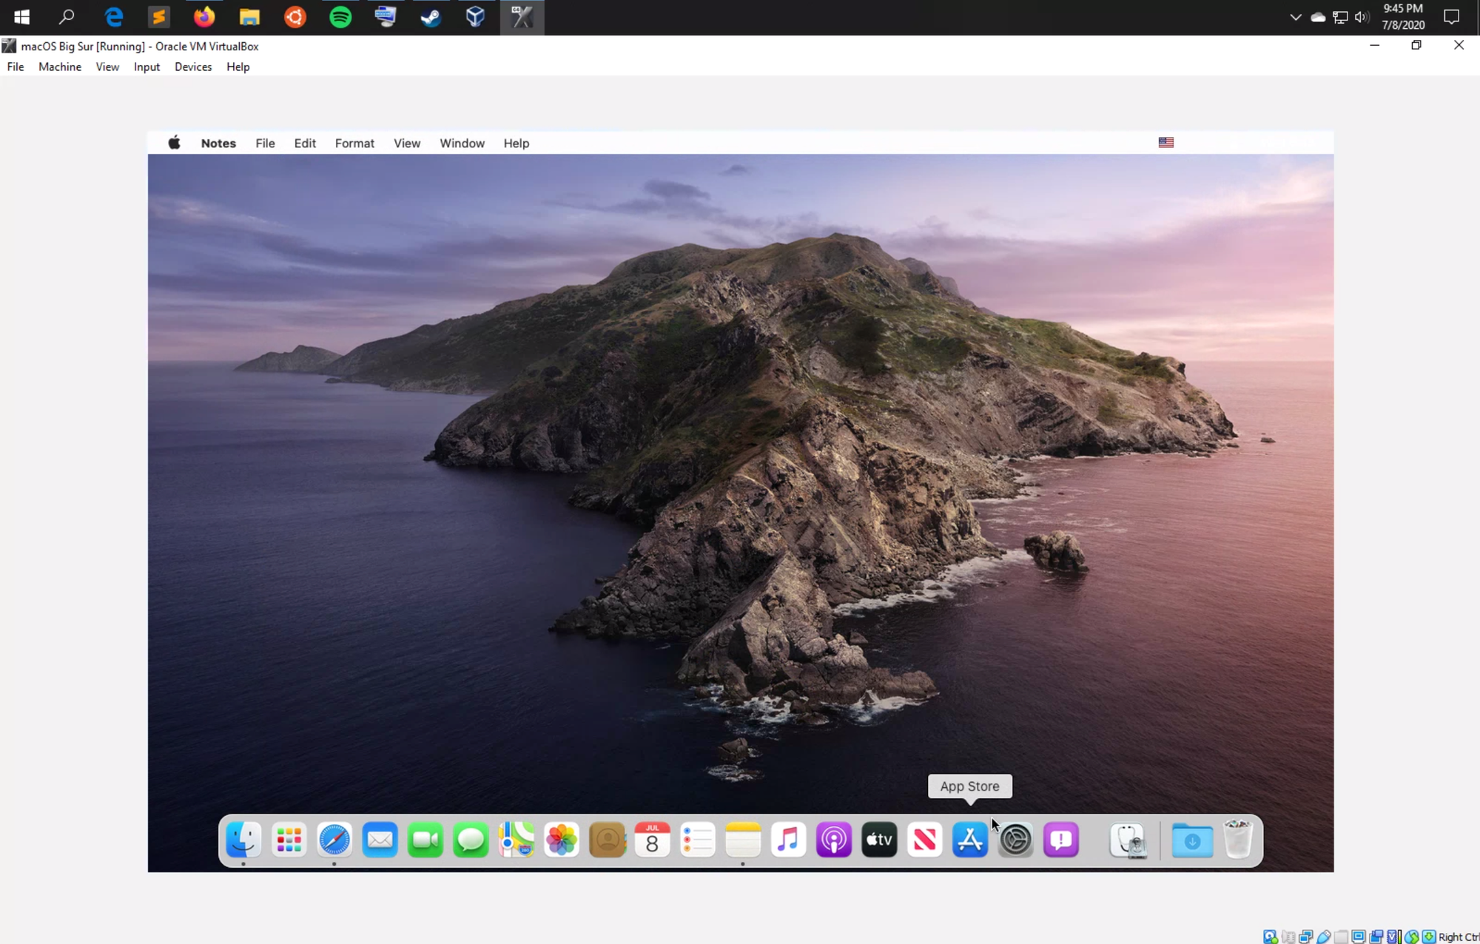Open Sublime Text from the taskbar
1480x944 pixels.
pos(158,16)
